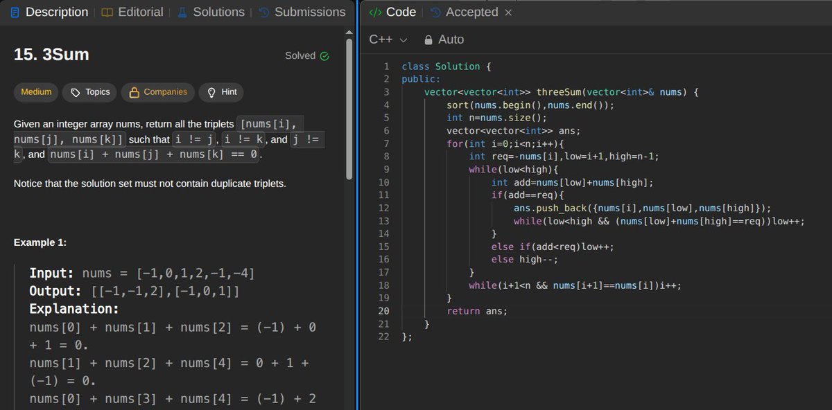Click the int req=-nums[i] line

564,157
